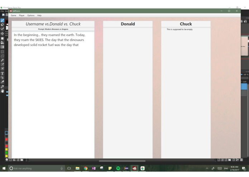Select the Gradient tool in MediBang
The width and height of the screenshot is (249, 177).
pyautogui.click(x=2, y=47)
